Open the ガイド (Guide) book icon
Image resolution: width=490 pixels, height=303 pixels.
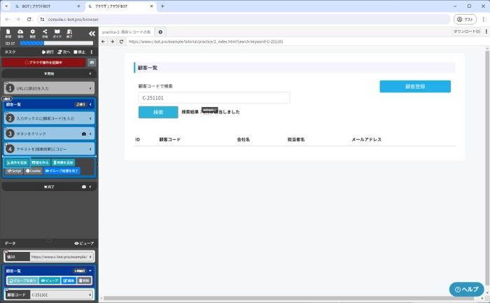click(57, 33)
